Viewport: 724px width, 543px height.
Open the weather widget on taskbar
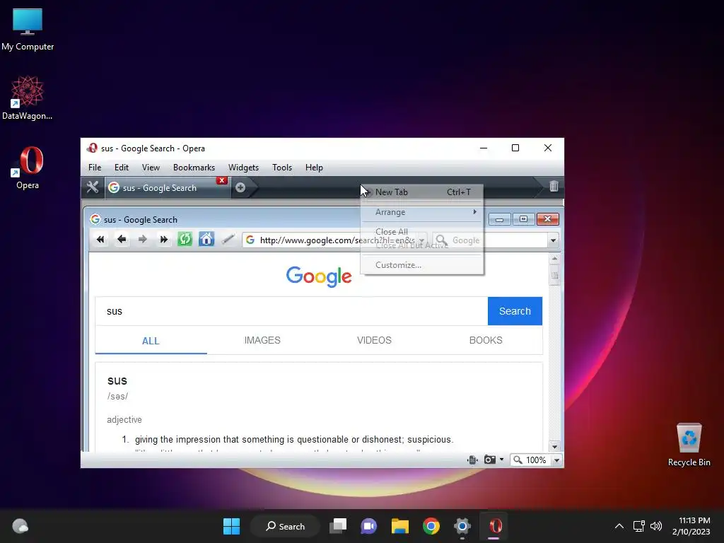20,526
